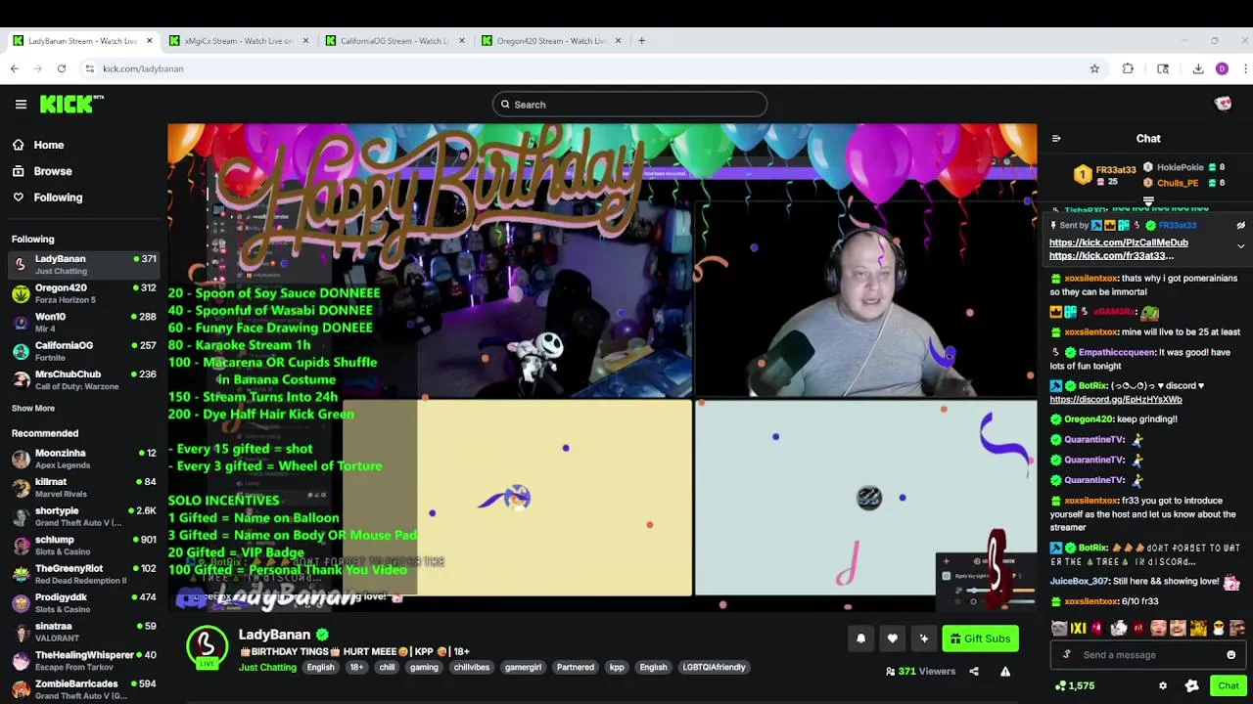Open CaliforniaOG channel in Following
This screenshot has height=704, width=1253.
[83, 351]
